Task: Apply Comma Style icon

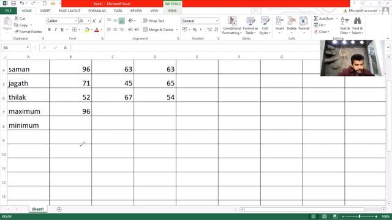Action: tap(201, 30)
